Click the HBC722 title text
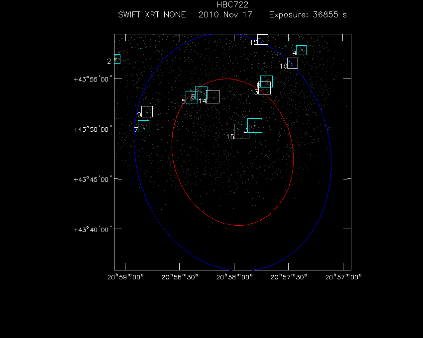Image resolution: width=423 pixels, height=338 pixels. [232, 4]
